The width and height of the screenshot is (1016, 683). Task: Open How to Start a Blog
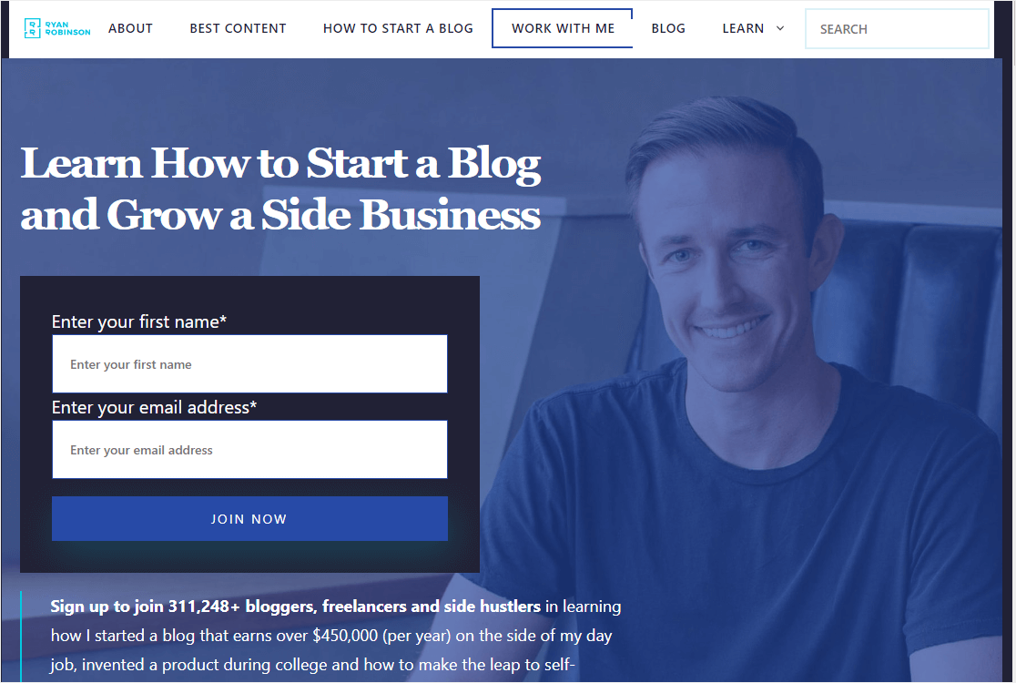pos(398,28)
